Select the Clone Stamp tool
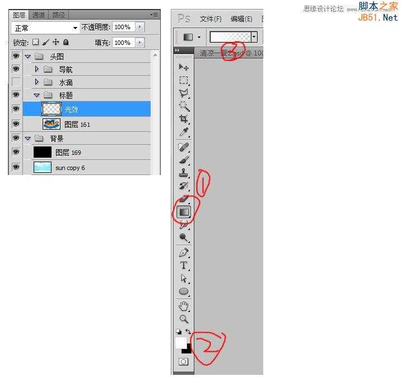 tap(184, 173)
